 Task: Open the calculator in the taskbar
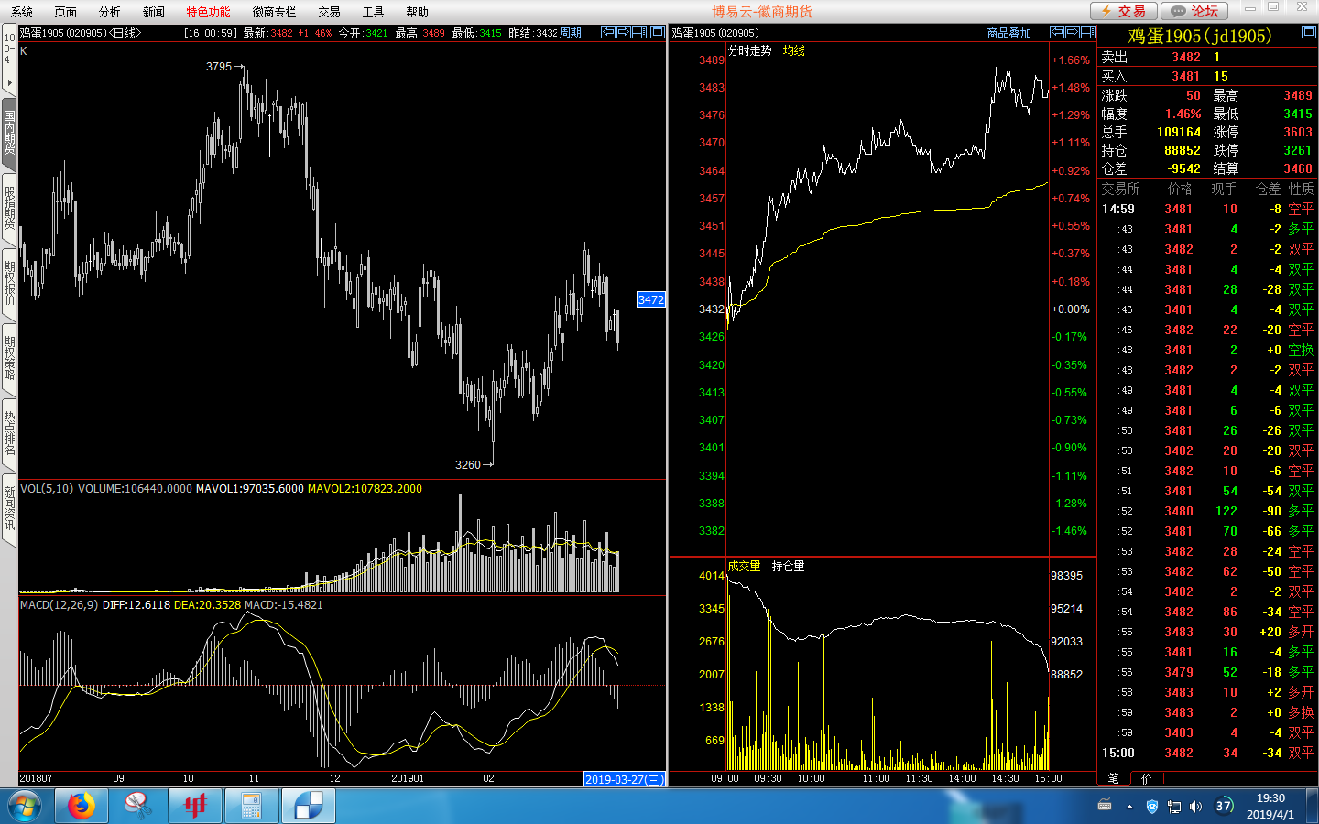pyautogui.click(x=251, y=806)
